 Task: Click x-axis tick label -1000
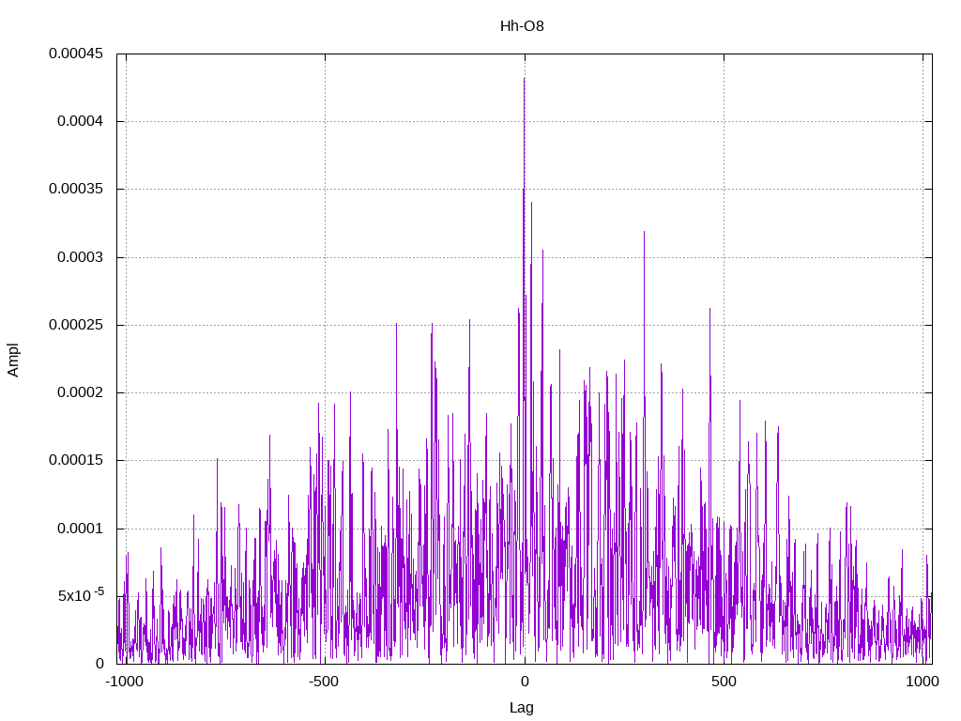[x=125, y=682]
